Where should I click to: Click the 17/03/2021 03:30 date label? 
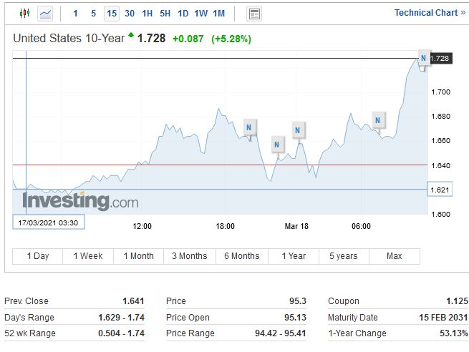coord(49,223)
